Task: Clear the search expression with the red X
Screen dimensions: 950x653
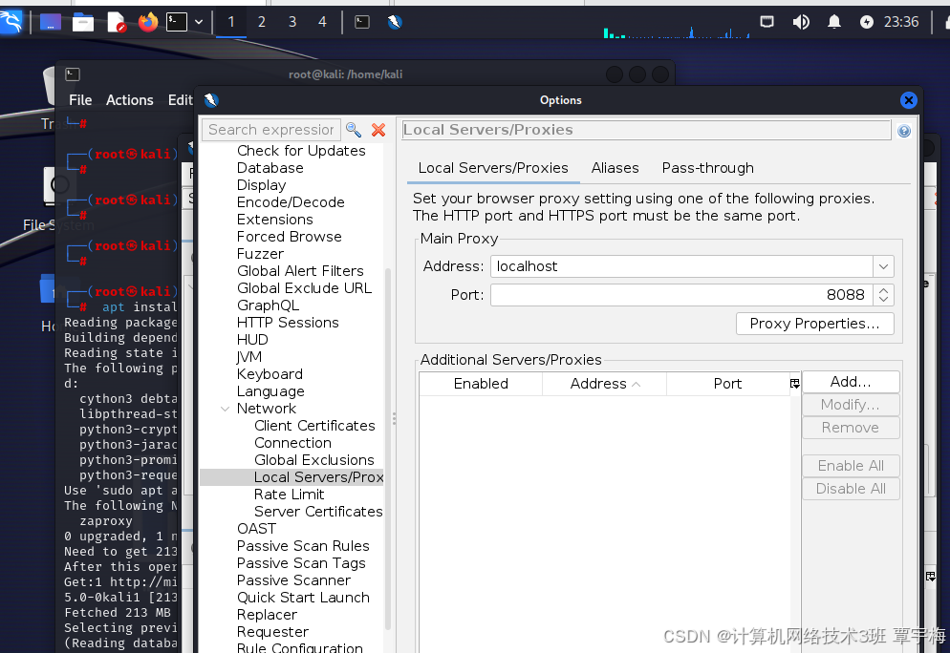Action: click(377, 129)
